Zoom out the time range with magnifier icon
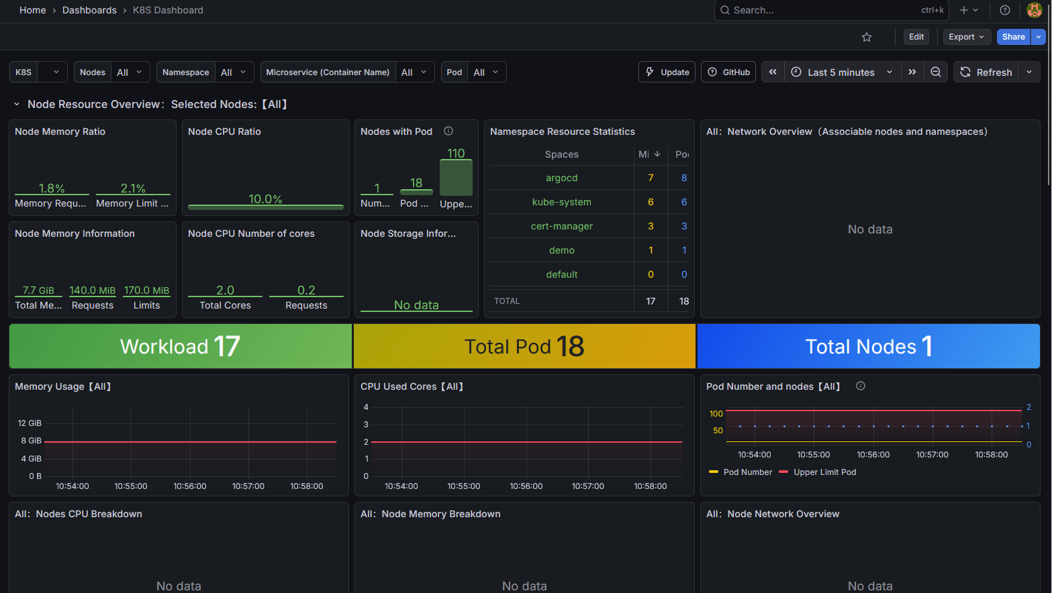Image resolution: width=1052 pixels, height=593 pixels. (x=936, y=72)
